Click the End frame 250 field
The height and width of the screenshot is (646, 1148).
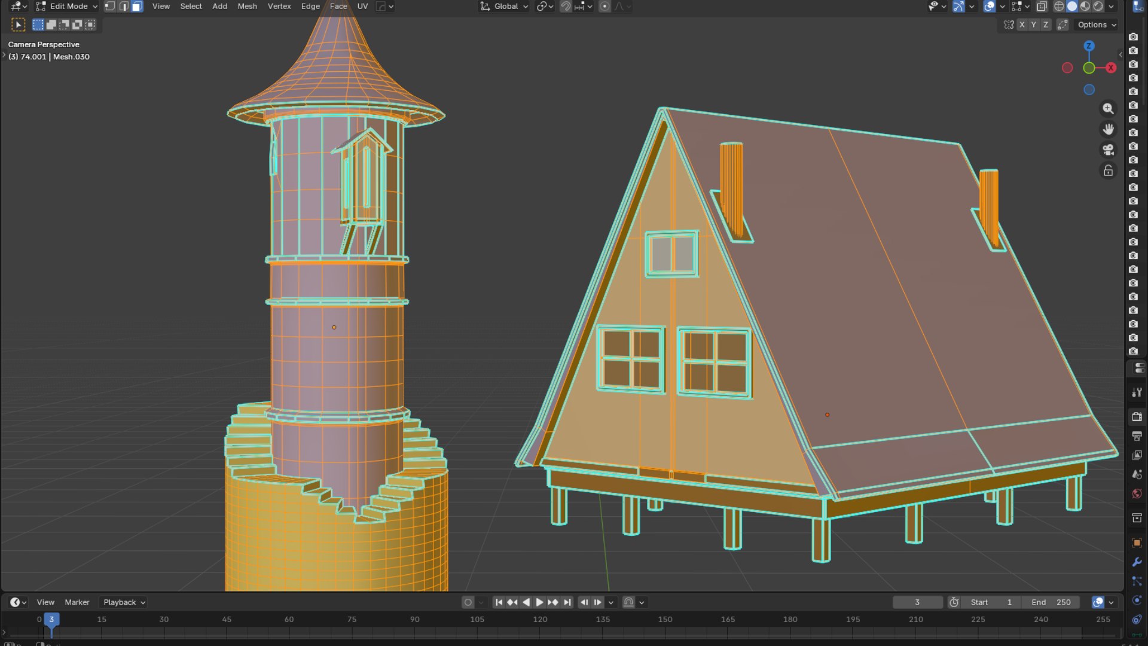tap(1051, 602)
